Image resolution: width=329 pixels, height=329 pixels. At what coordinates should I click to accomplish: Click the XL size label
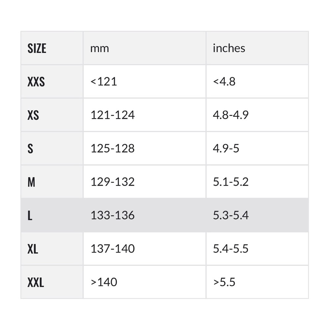click(x=33, y=249)
